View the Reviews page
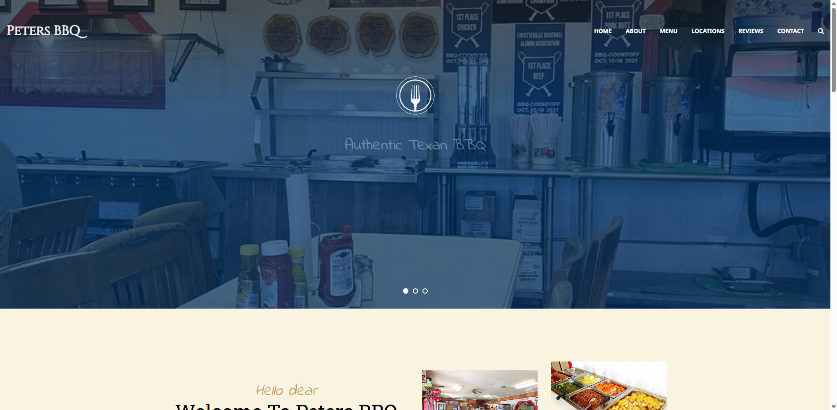 (x=750, y=31)
